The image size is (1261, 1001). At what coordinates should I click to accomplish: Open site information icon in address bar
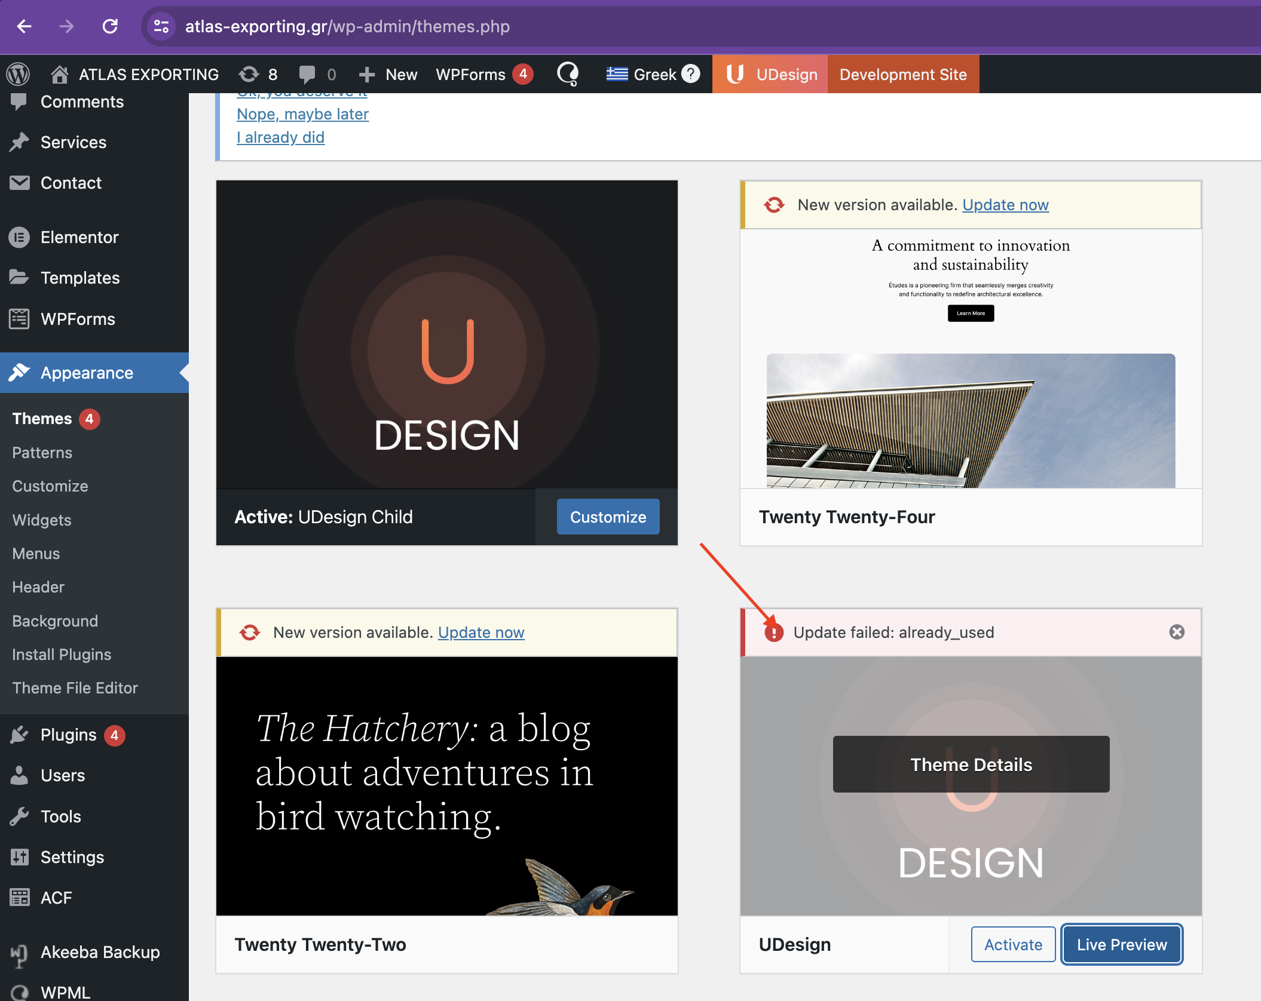pos(161,26)
